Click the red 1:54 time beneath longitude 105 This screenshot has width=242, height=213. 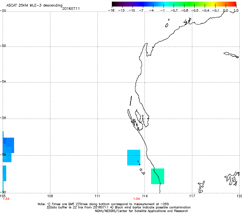point(6,199)
